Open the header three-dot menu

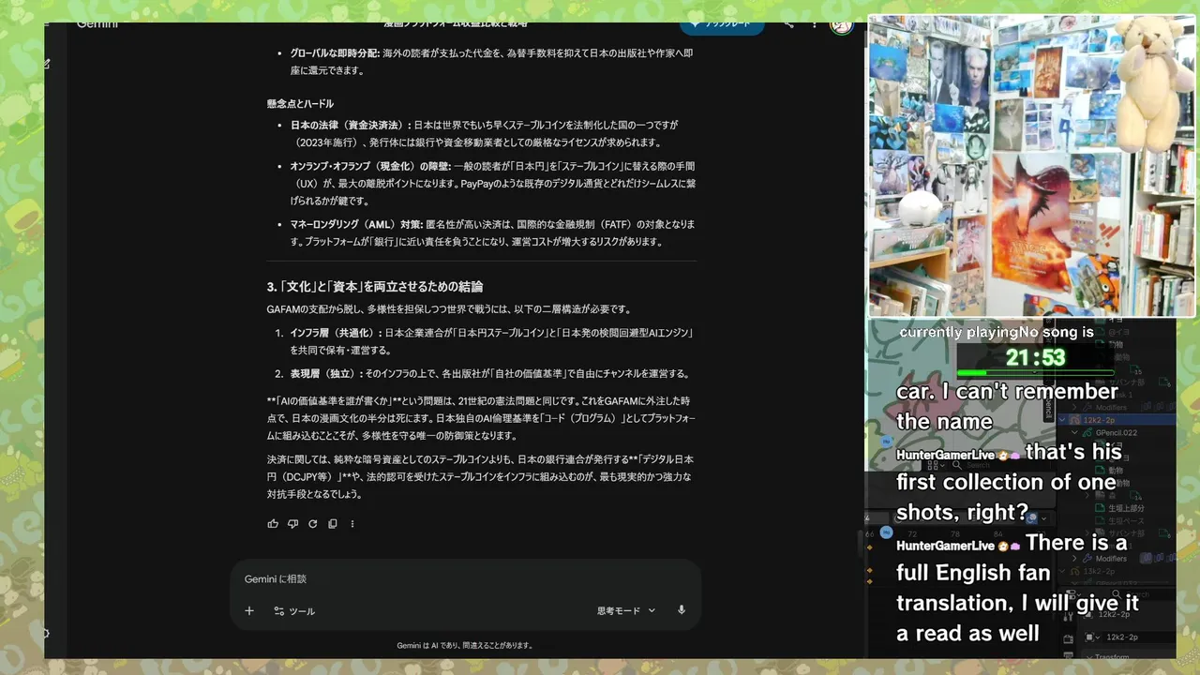pyautogui.click(x=813, y=25)
